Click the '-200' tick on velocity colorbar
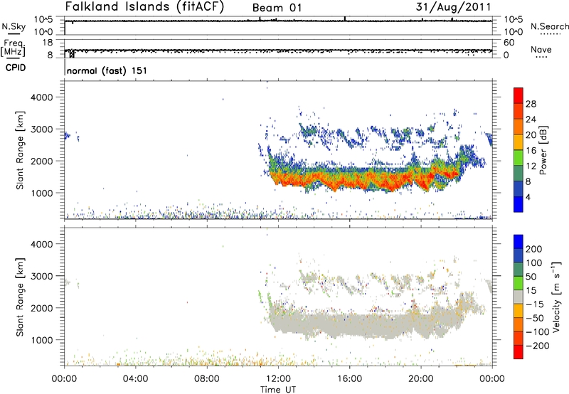This screenshot has height=394, width=569. (x=538, y=346)
